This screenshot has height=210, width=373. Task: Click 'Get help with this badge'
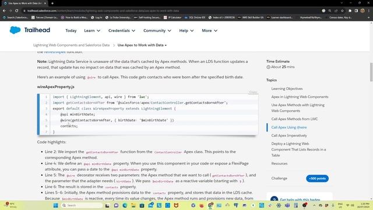pos(300,199)
